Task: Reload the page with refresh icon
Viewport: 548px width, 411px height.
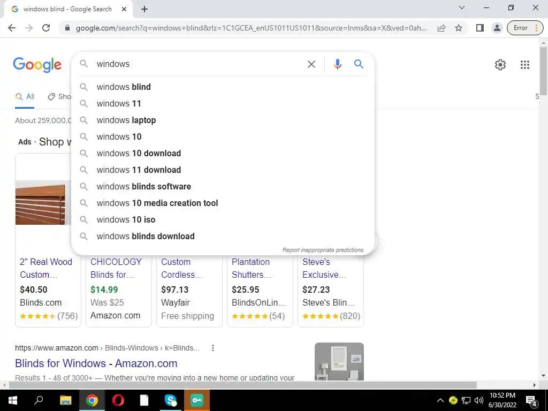Action: (x=46, y=28)
